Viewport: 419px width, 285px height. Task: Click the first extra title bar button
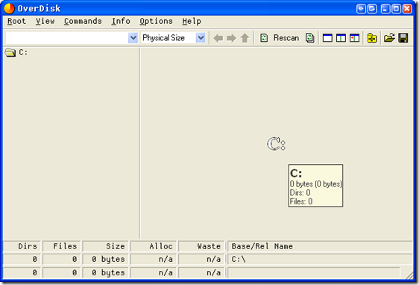pyautogui.click(x=361, y=9)
